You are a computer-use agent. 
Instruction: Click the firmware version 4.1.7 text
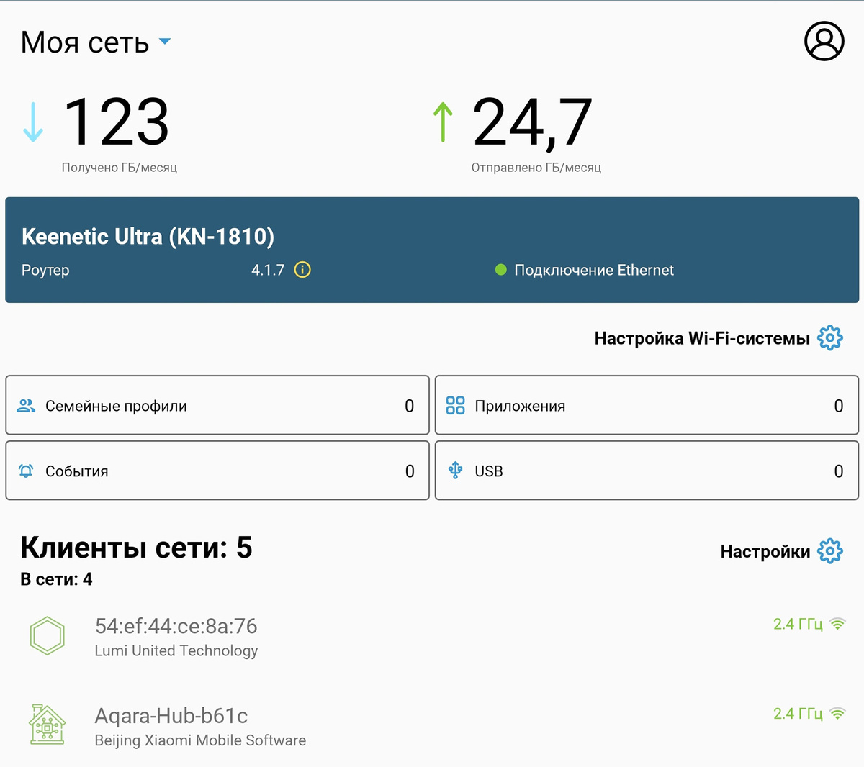tap(268, 271)
